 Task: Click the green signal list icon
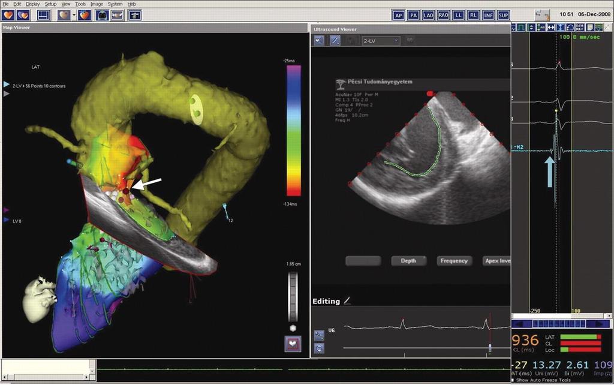click(599, 28)
